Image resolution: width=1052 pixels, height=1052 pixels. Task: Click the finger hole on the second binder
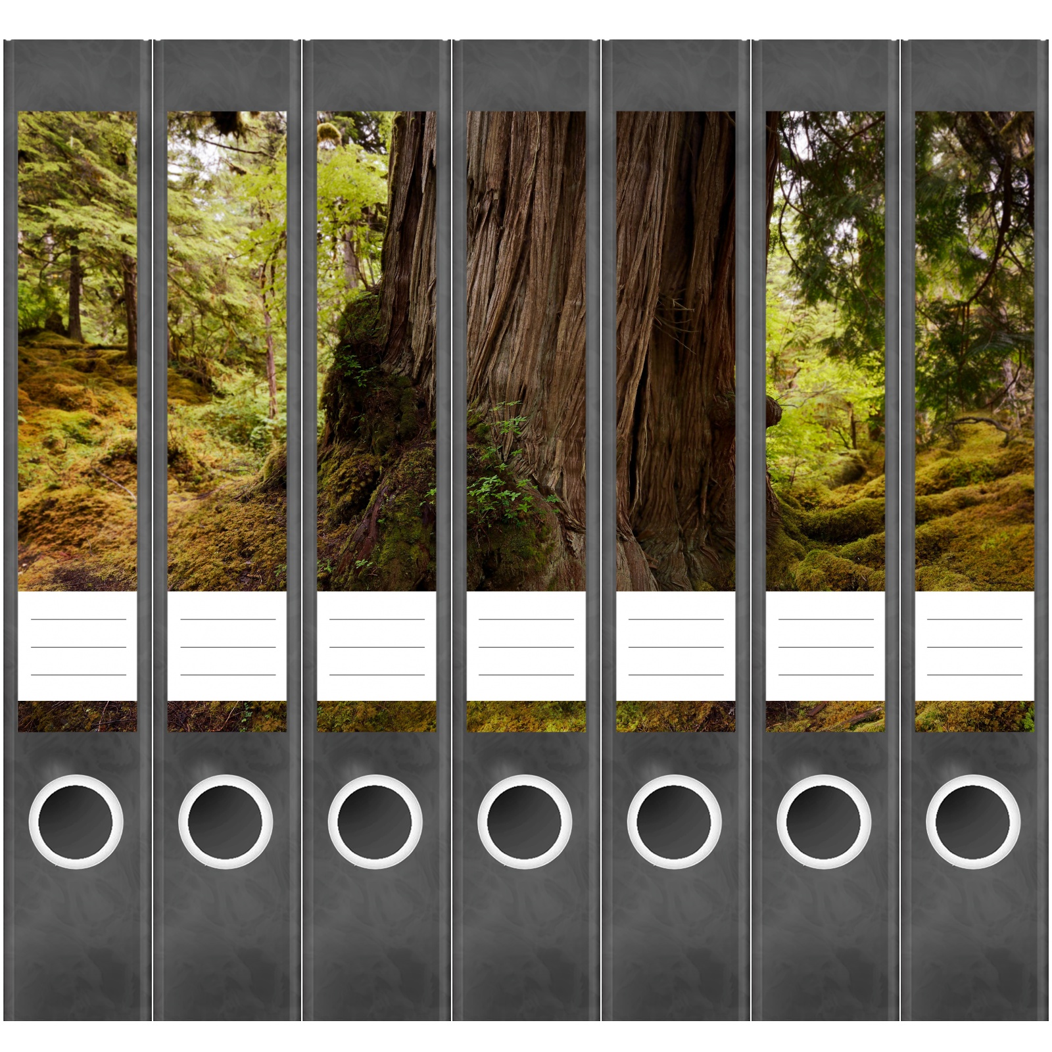point(226,822)
